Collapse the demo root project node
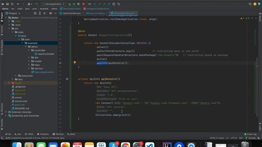Image resolution: width=262 pixels, height=147 pixels. coord(6,18)
